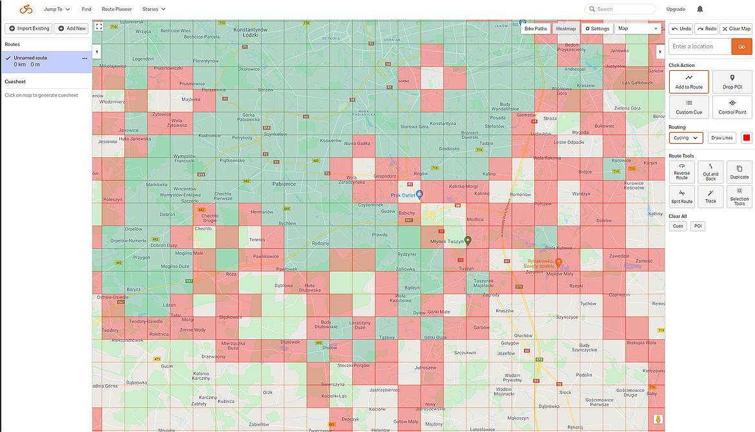Click the red route color swatch
Screen dimensions: 755x432
click(747, 138)
